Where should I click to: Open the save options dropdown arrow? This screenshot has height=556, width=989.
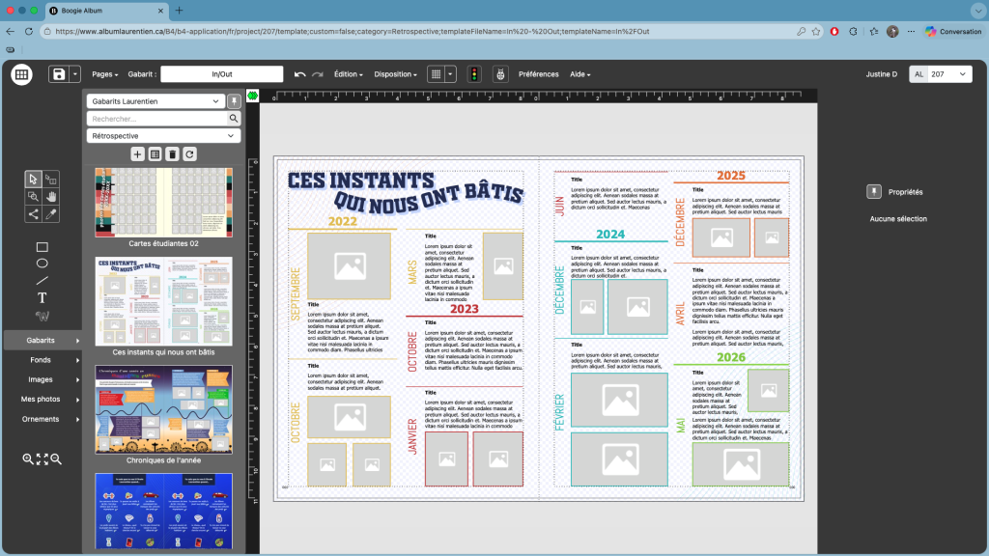coord(74,74)
